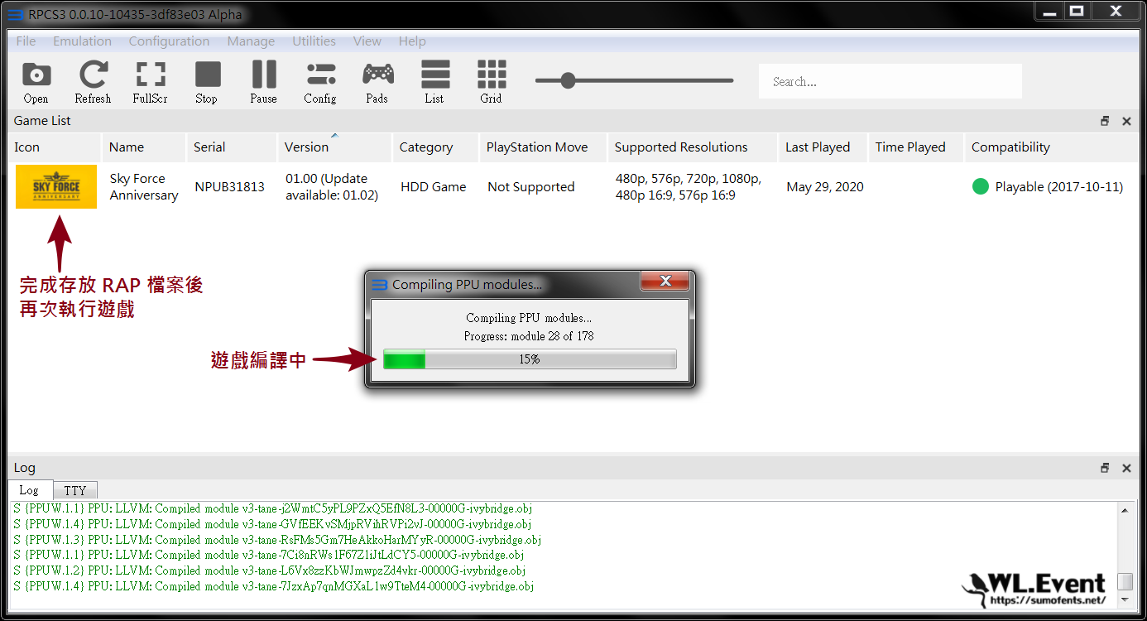This screenshot has width=1147, height=621.
Task: Click the supported resolutions cell 480p, 576p
Action: 689,187
